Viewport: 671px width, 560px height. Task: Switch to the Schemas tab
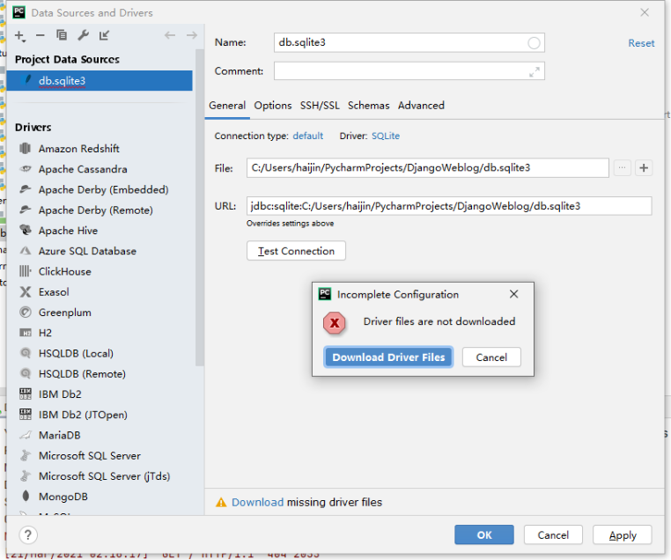pos(368,105)
